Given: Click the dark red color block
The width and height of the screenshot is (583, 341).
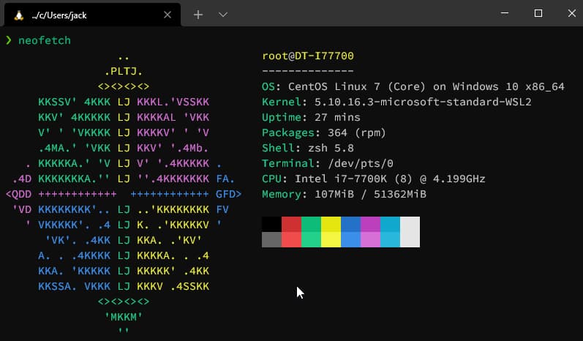Looking at the screenshot, I should [x=291, y=224].
